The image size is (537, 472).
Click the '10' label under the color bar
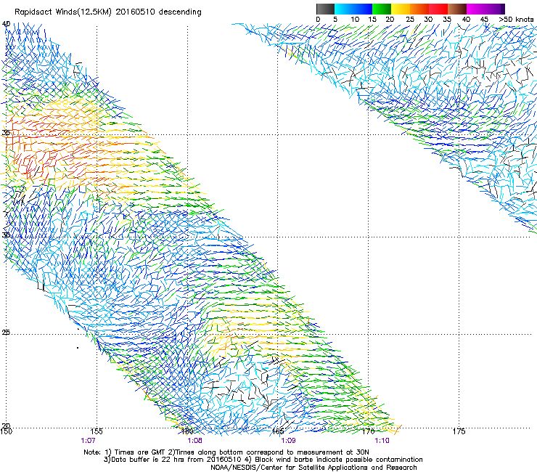coord(355,20)
